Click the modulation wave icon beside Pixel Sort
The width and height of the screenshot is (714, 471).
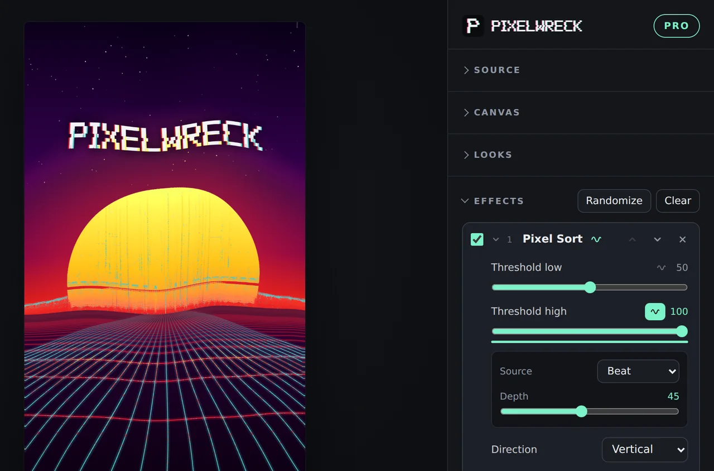pyautogui.click(x=596, y=239)
